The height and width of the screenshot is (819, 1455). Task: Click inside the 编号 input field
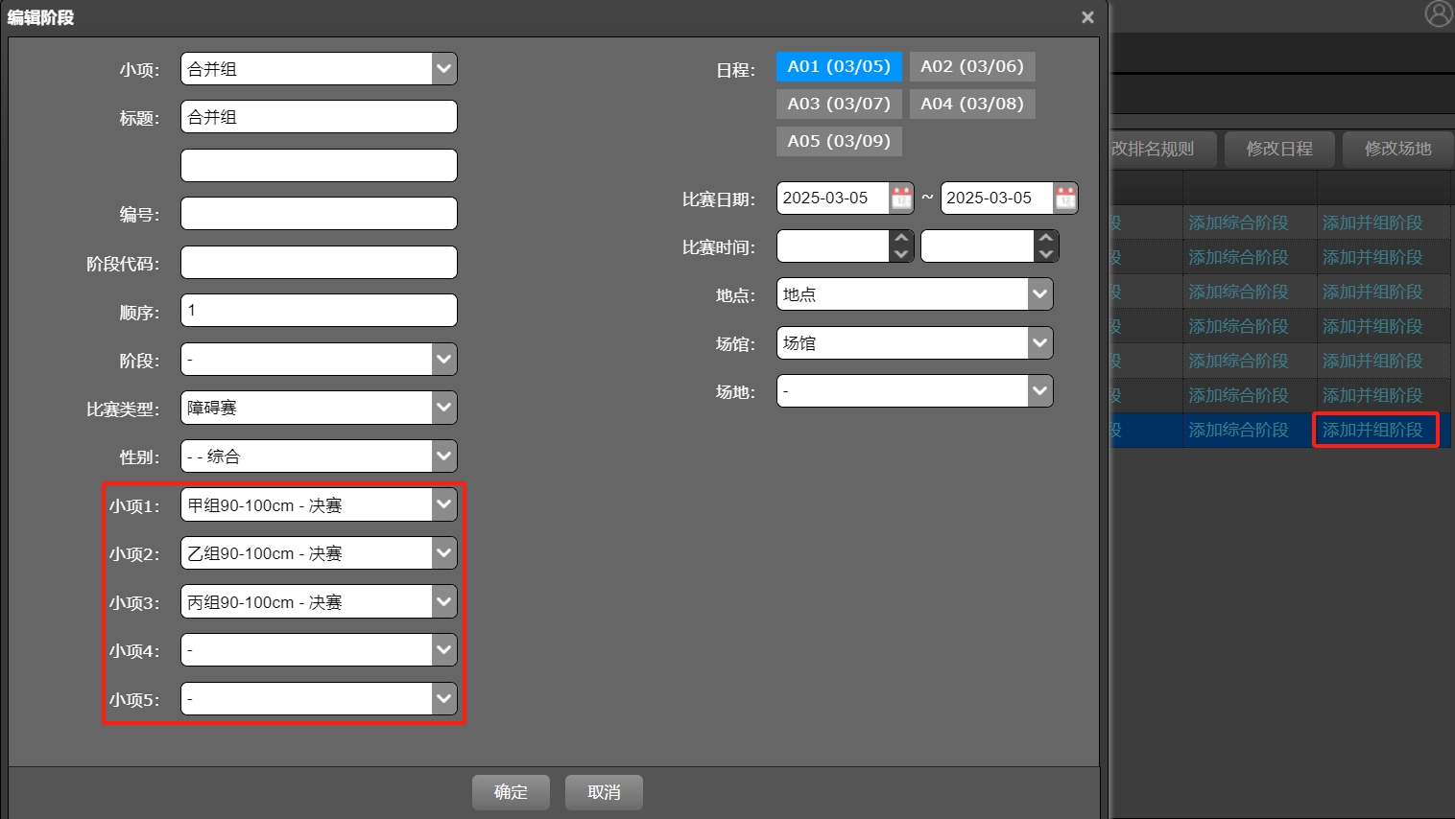[x=318, y=213]
